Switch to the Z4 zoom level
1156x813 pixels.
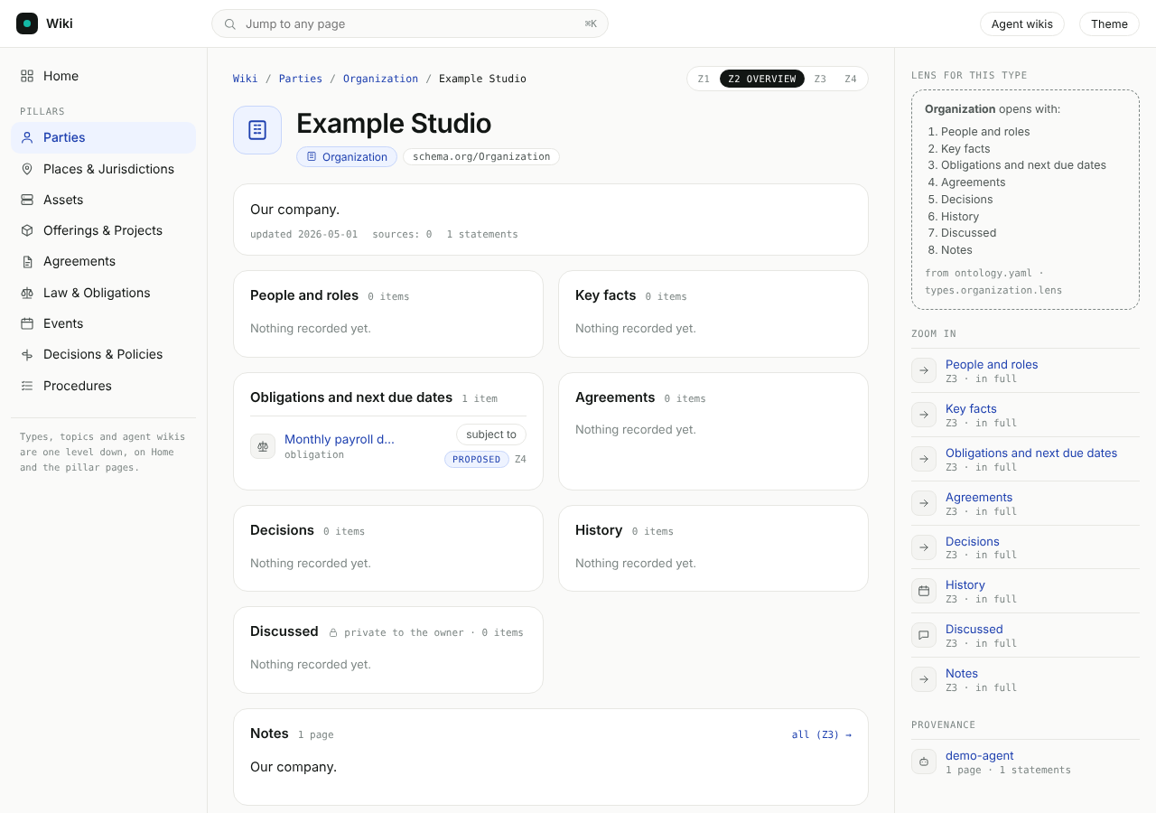click(851, 79)
